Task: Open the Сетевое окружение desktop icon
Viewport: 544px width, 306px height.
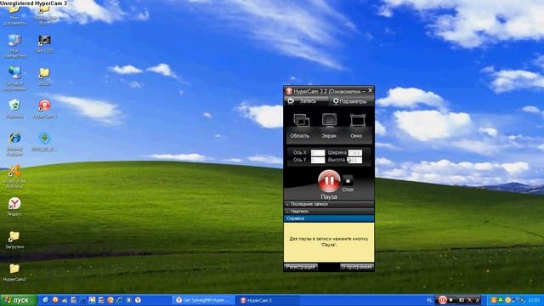Action: pos(14,78)
